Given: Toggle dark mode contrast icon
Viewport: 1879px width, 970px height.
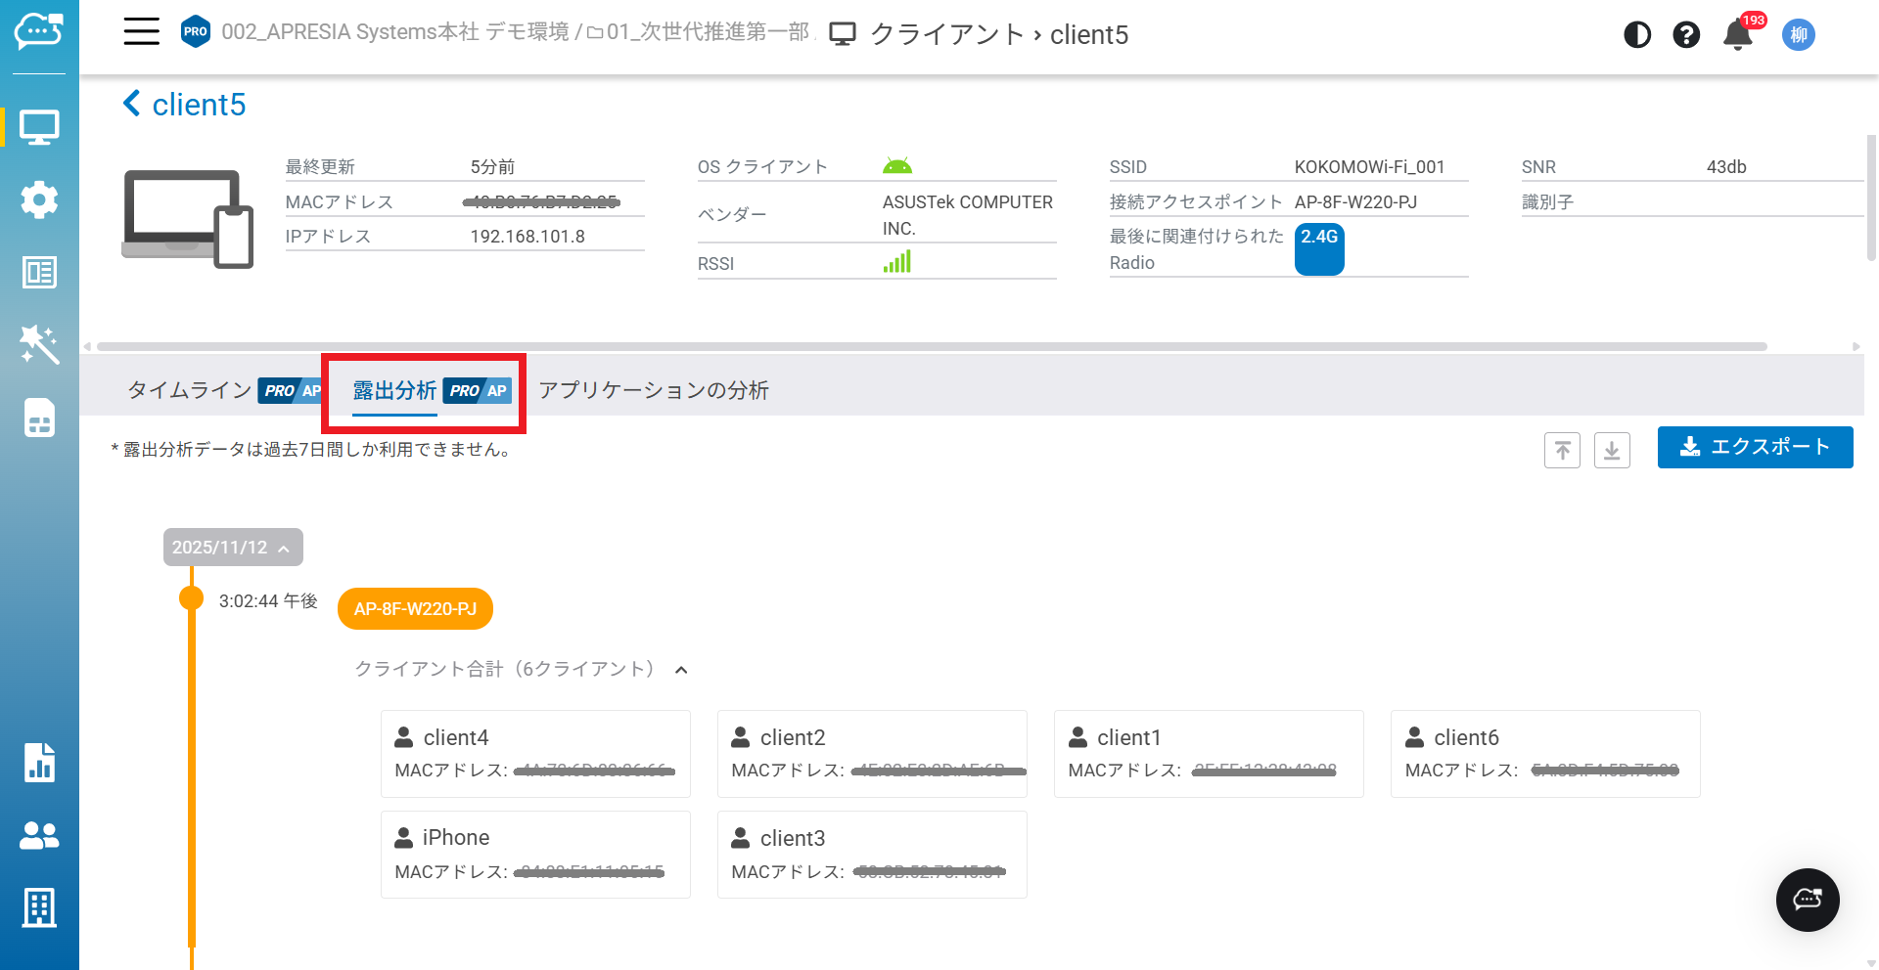Looking at the screenshot, I should click(x=1637, y=35).
